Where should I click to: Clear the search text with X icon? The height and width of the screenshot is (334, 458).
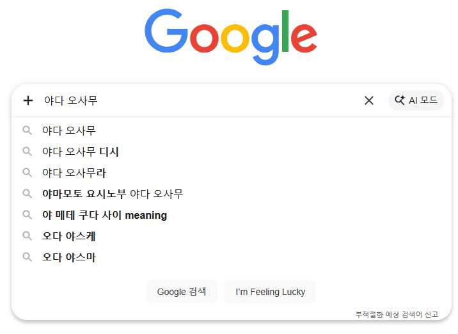(x=369, y=100)
